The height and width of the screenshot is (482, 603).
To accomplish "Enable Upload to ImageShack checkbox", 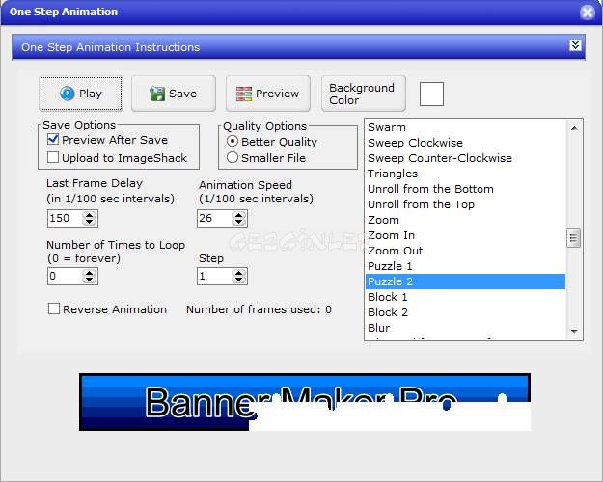I will tap(53, 158).
